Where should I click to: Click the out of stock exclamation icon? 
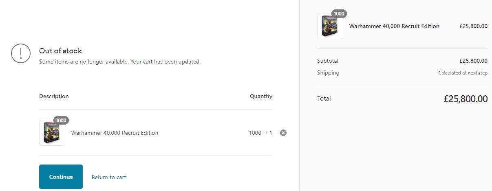pyautogui.click(x=21, y=53)
